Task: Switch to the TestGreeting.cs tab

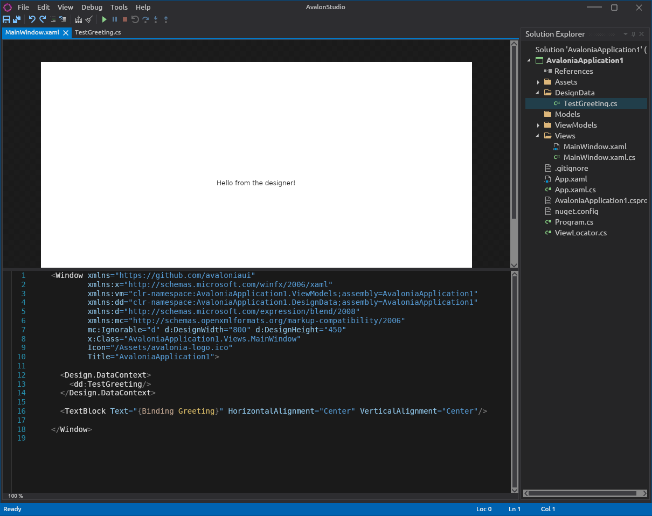Action: (98, 32)
